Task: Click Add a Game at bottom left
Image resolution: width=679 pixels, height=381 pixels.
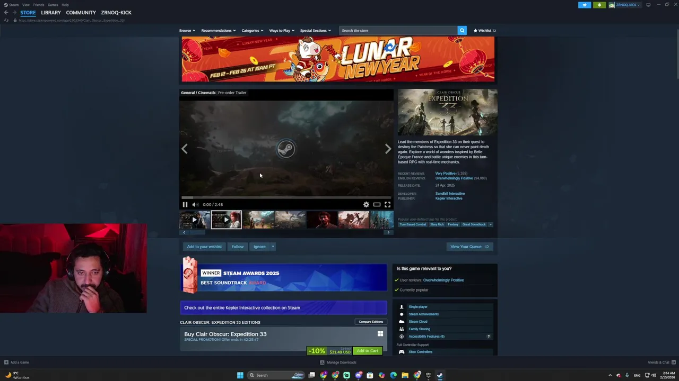Action: [16, 362]
